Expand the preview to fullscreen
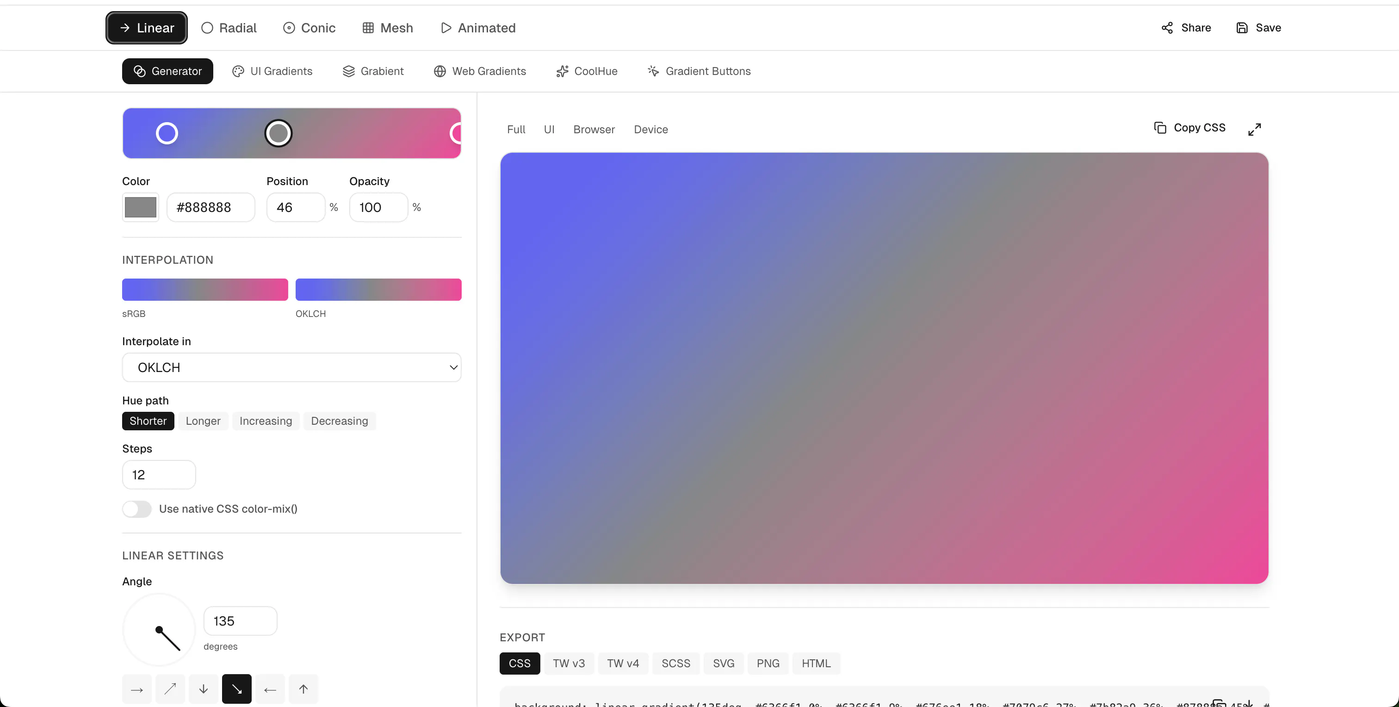The height and width of the screenshot is (707, 1399). [x=1254, y=129]
